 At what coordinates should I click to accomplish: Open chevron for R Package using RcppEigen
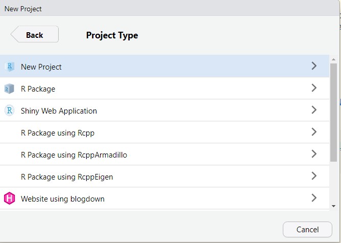pos(314,176)
